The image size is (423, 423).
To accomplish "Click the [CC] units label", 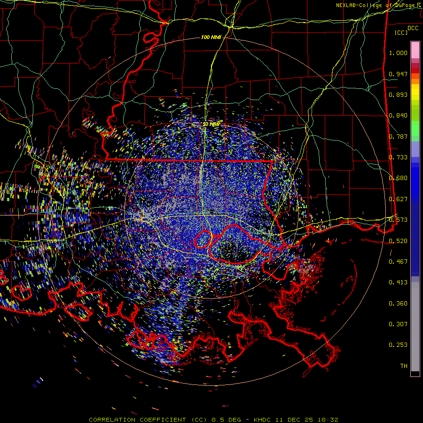I will click(401, 32).
